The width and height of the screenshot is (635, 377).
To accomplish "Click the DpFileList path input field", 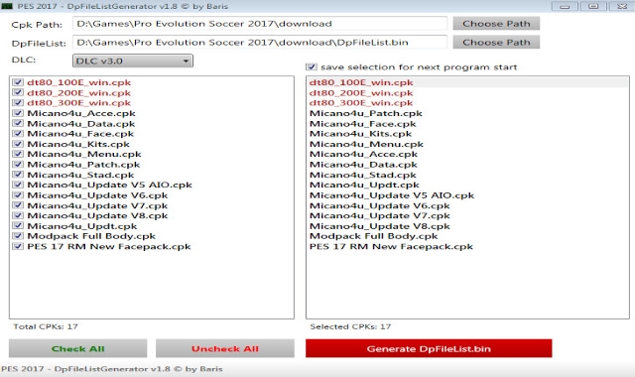I will pos(260,42).
